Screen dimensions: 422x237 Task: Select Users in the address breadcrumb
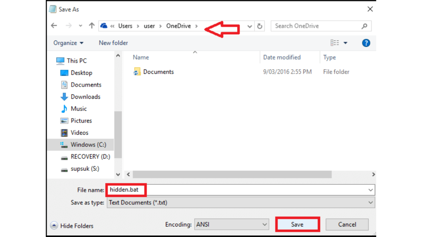click(126, 26)
